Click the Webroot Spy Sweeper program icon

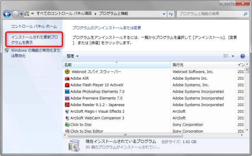[x=67, y=72]
